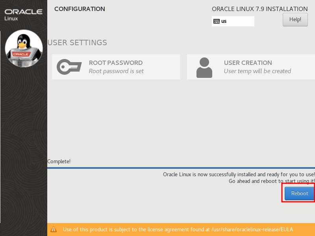
Task: Click the installation progress bar
Action: point(181,168)
